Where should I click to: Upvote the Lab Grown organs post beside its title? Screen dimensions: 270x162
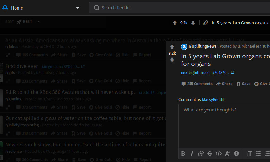(172, 47)
